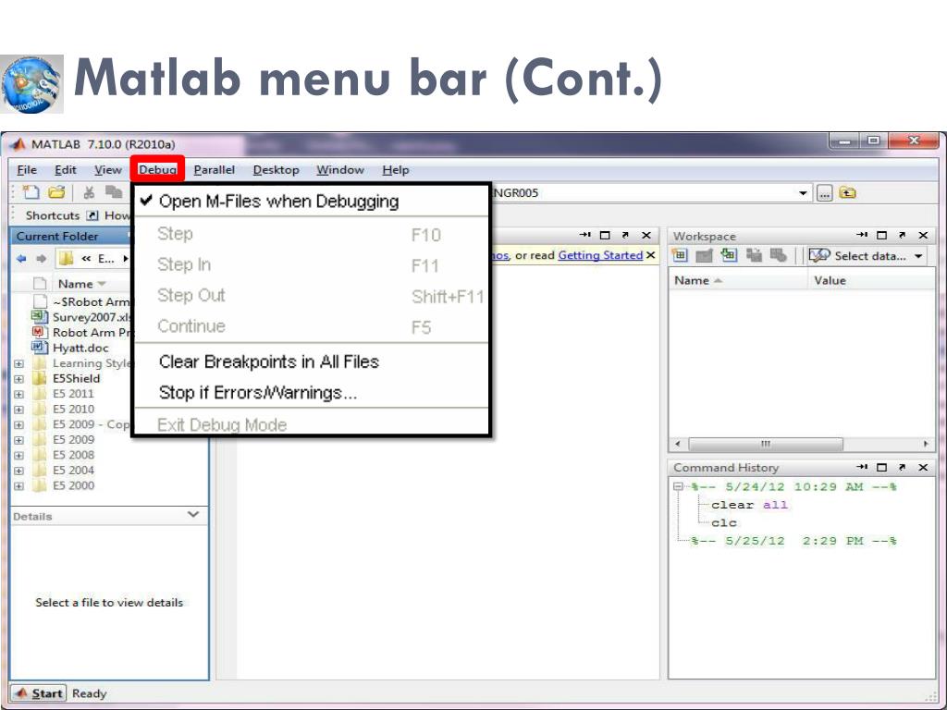Click the browse for folder '...' button
Viewport: 947px width, 710px height.
pos(824,193)
